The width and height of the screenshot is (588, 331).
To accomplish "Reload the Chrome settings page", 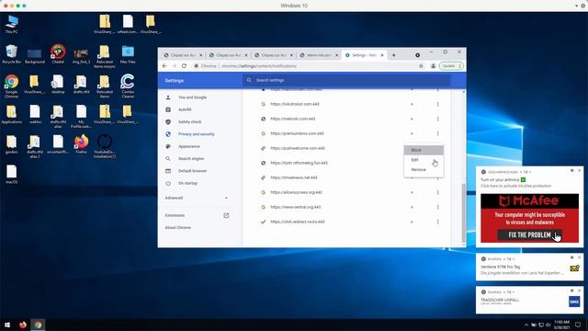I will point(184,65).
